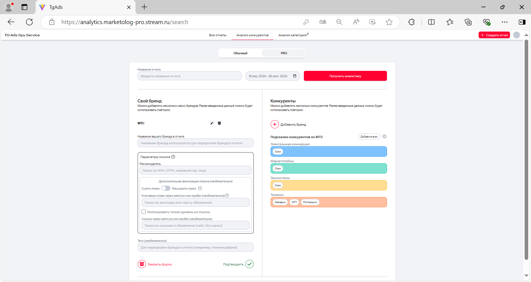Toggle Сузить/Расширить поиск switch
Screen dimensions: 531x282
(166, 188)
